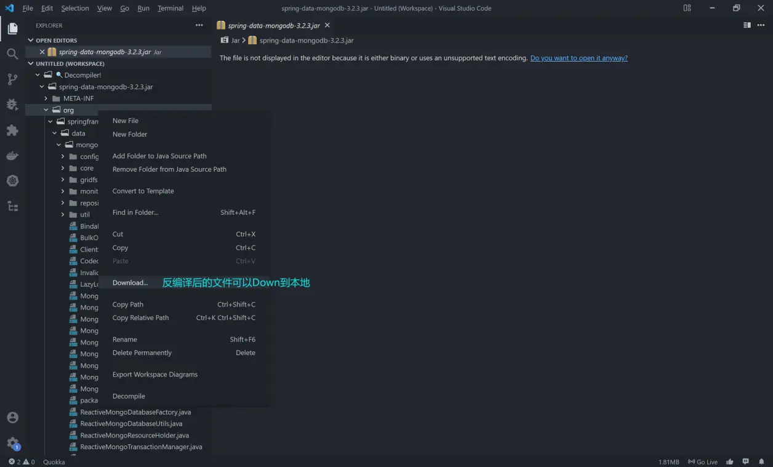This screenshot has height=467, width=773.
Task: Click the customize layout icon in title bar
Action: coord(687,8)
